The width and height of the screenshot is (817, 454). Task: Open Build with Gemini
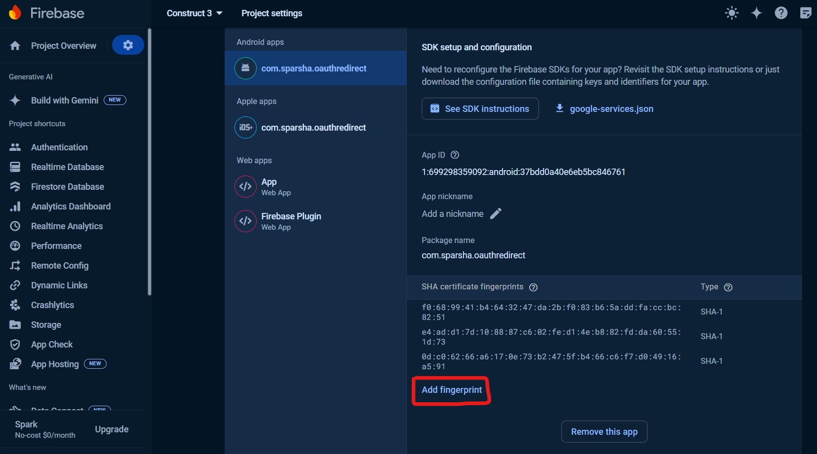tap(65, 101)
